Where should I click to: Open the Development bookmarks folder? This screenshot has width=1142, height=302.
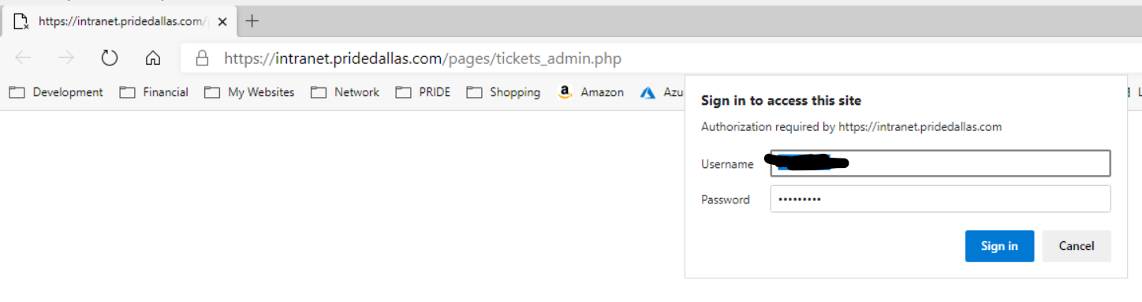pyautogui.click(x=56, y=92)
